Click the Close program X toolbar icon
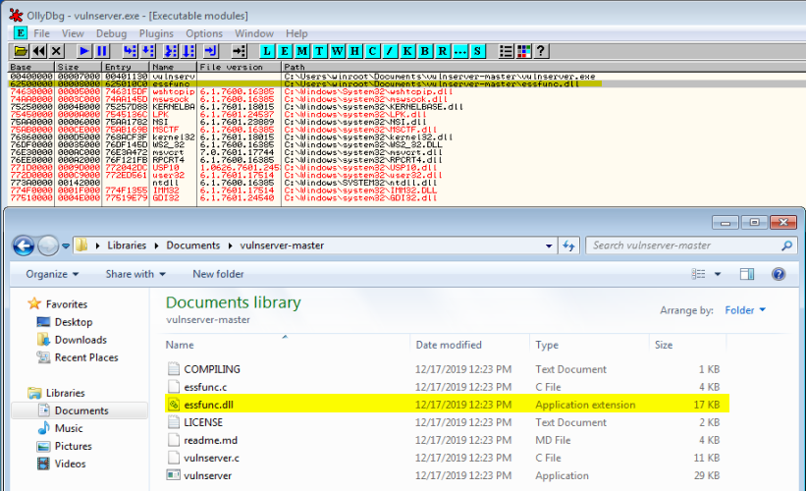The image size is (806, 491). point(57,51)
